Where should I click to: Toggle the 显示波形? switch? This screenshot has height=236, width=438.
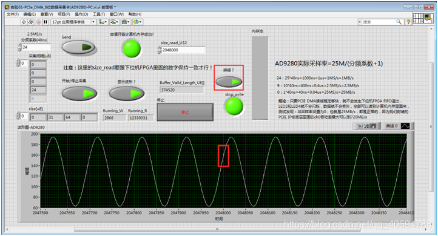click(127, 93)
